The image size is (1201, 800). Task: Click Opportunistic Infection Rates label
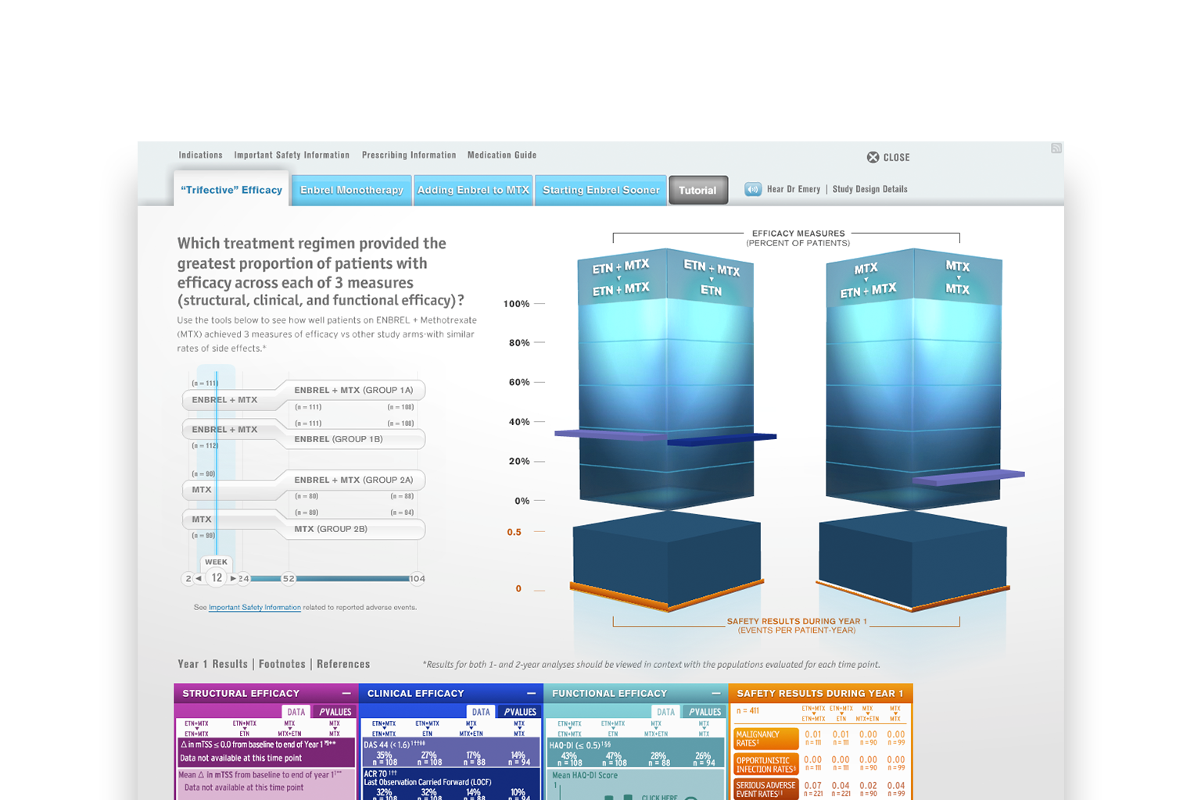click(x=765, y=764)
